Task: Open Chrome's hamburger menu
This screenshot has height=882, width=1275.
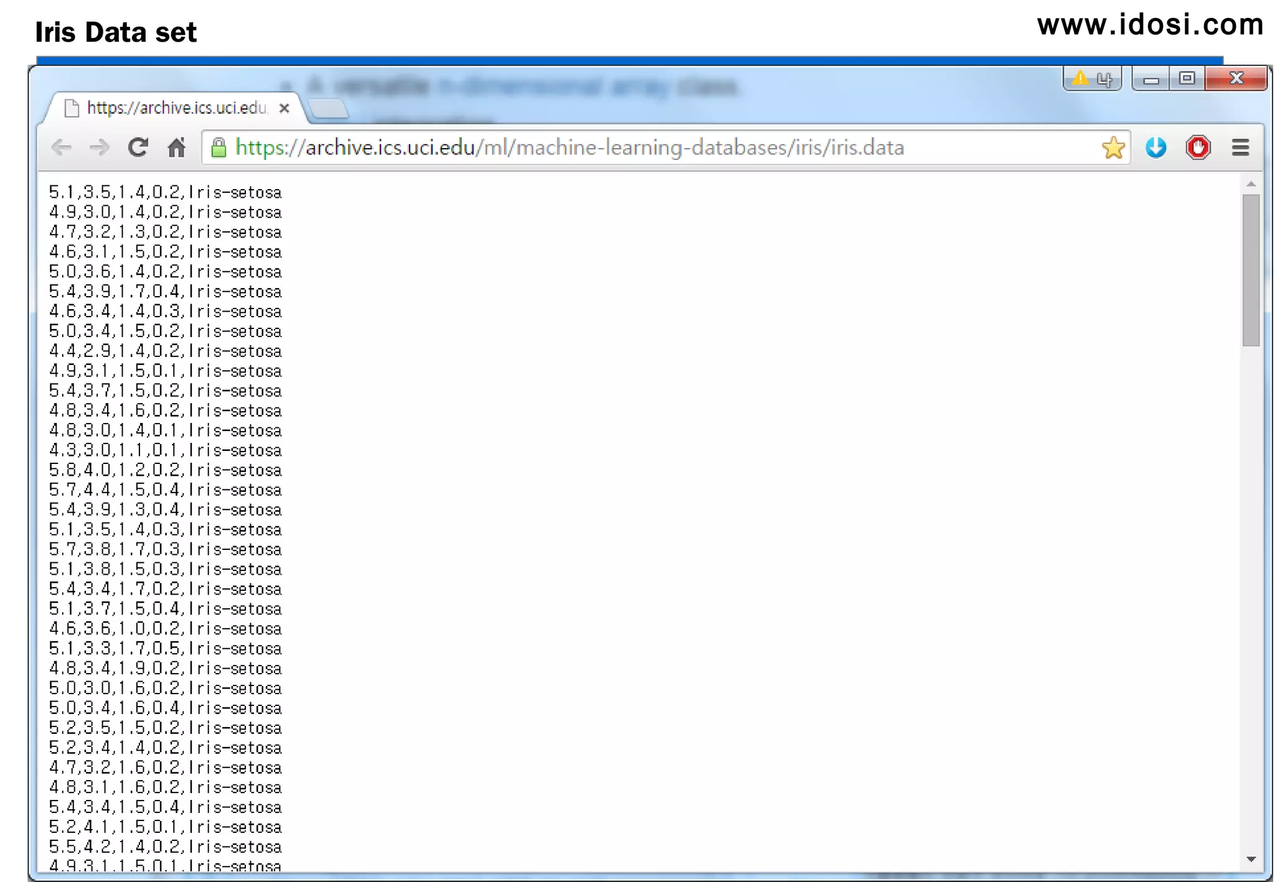Action: tap(1240, 148)
